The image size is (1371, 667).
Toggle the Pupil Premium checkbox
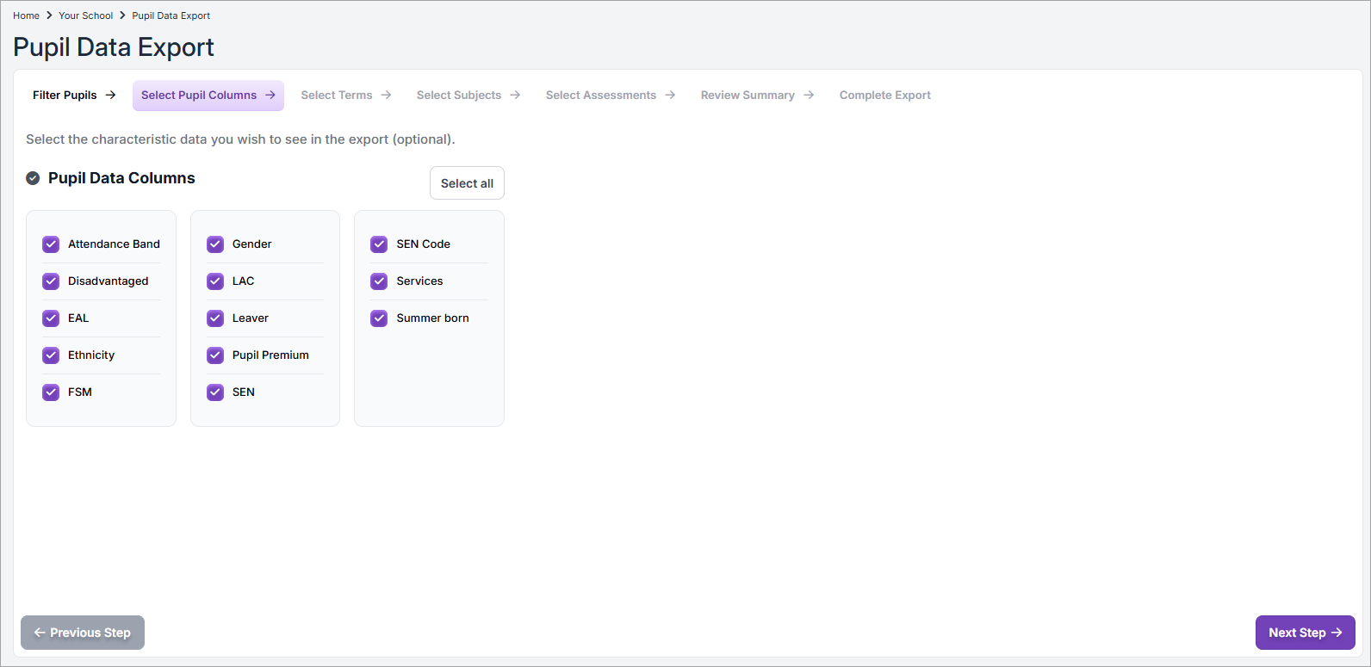click(x=215, y=355)
